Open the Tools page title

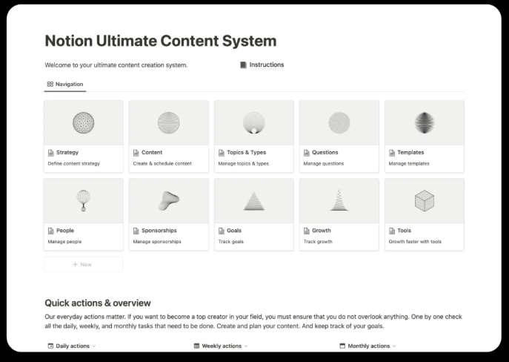coord(404,231)
